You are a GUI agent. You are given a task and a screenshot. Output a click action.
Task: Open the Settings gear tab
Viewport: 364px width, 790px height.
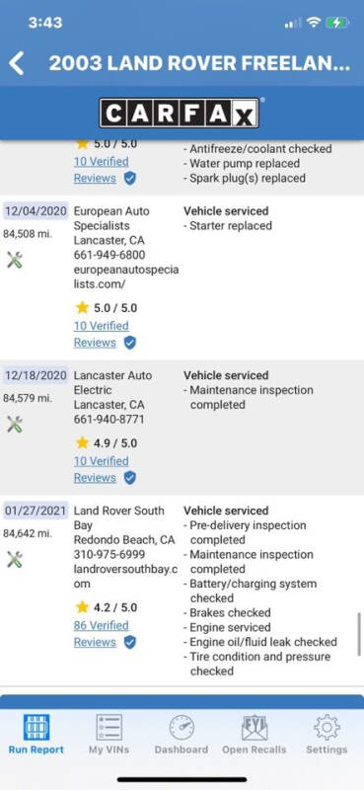pos(327,734)
